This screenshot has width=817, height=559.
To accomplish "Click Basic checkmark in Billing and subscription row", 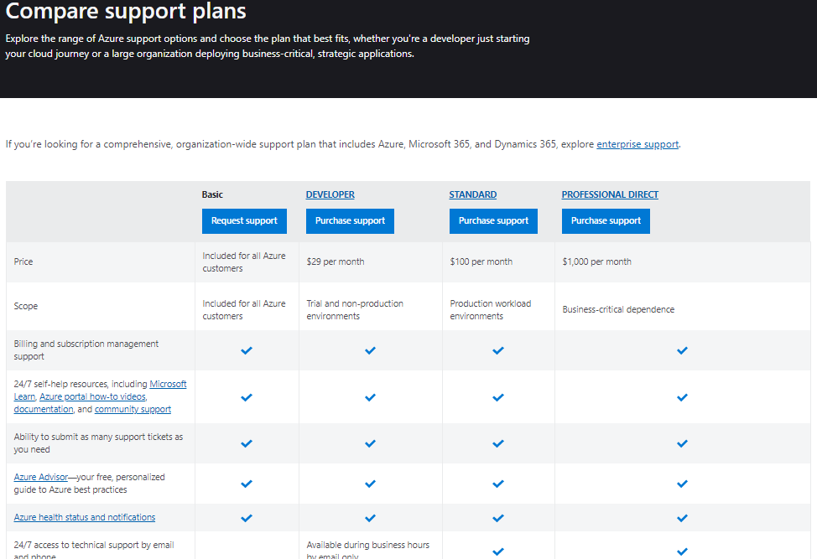I will pos(247,351).
